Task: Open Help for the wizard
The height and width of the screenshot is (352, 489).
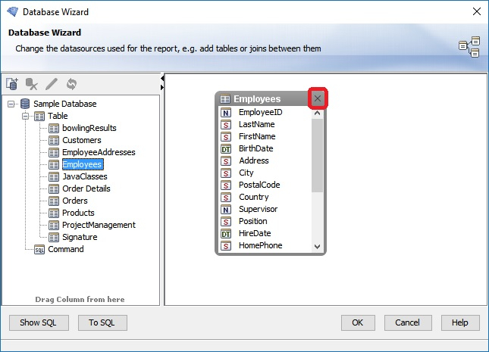Action: [x=459, y=322]
